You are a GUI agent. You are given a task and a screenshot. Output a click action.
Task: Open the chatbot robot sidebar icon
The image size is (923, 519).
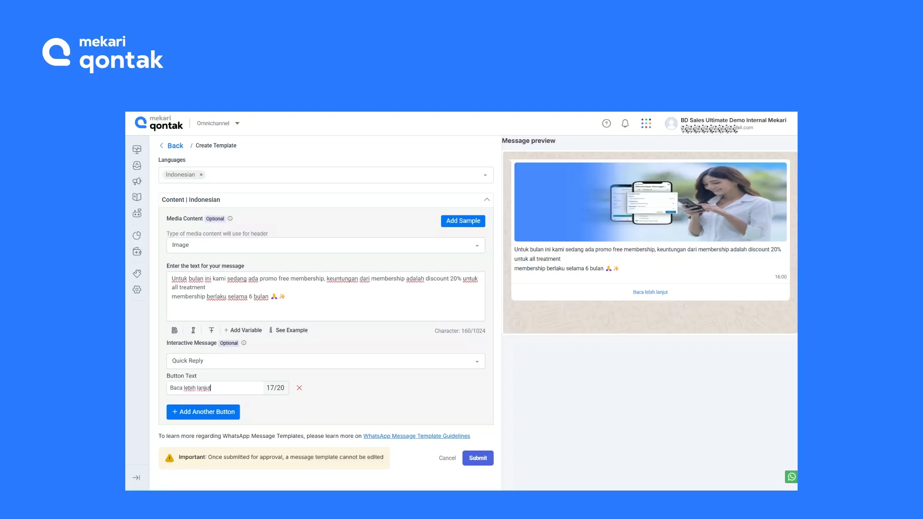pos(137,213)
